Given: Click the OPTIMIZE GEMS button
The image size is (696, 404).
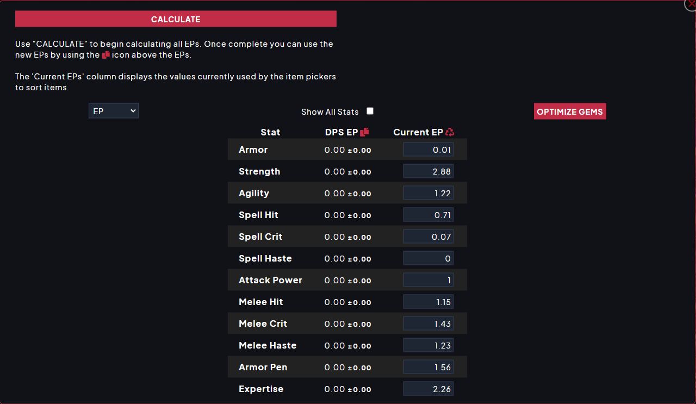Looking at the screenshot, I should point(570,111).
